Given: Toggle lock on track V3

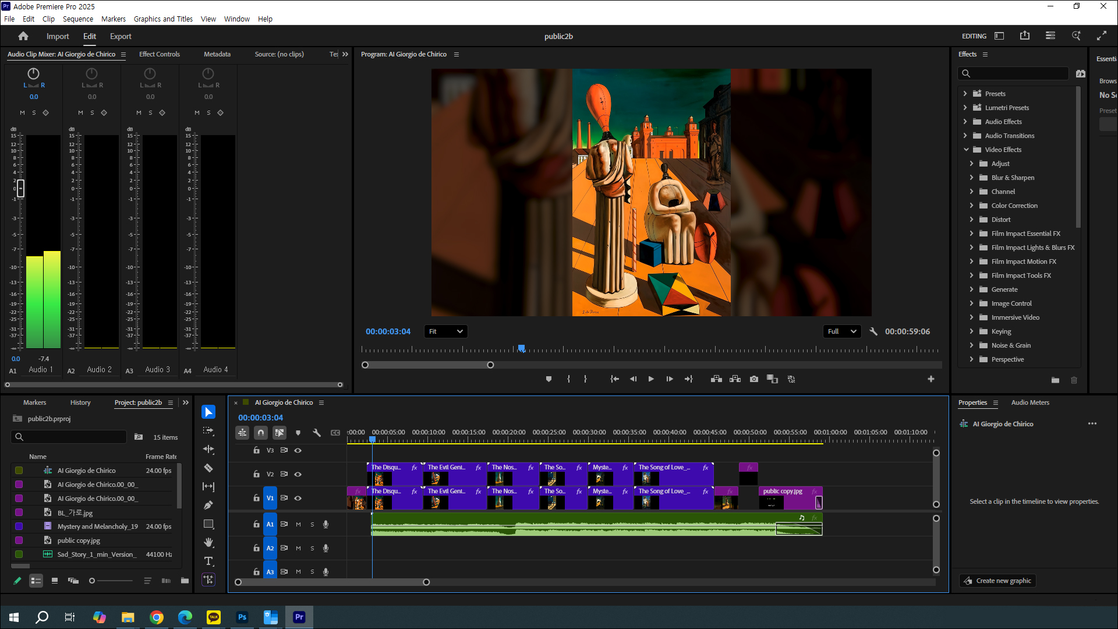Looking at the screenshot, I should point(256,450).
